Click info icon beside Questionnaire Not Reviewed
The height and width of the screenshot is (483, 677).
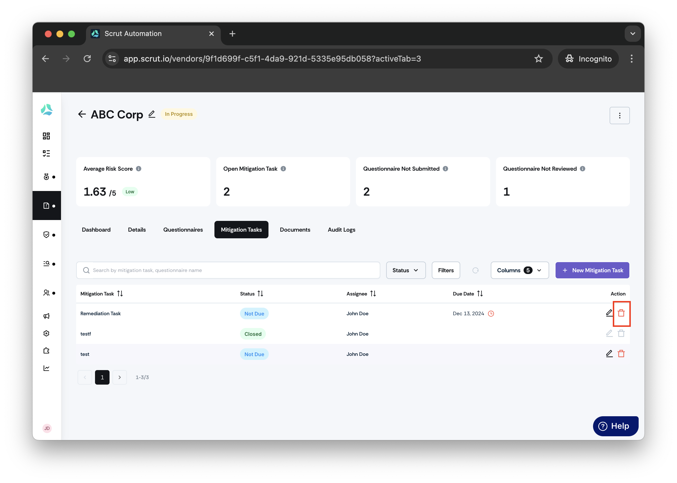[x=583, y=169]
